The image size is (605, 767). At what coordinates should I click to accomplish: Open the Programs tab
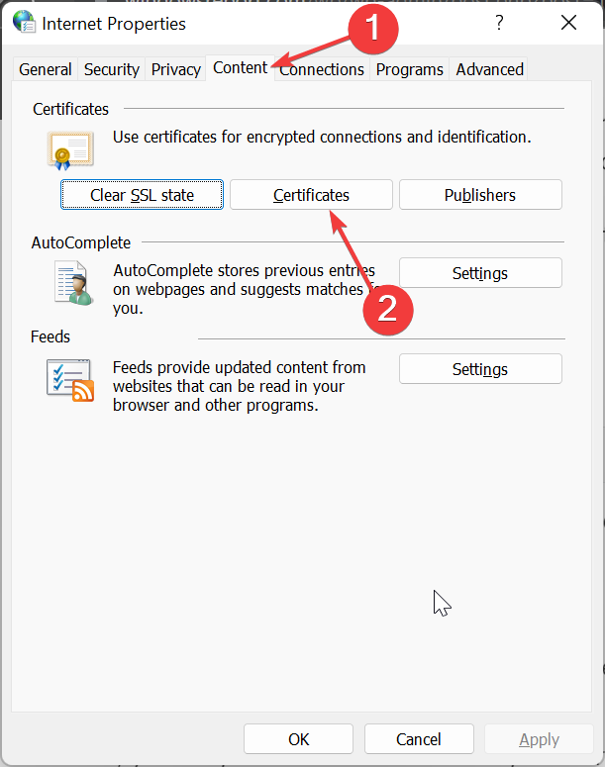coord(410,69)
